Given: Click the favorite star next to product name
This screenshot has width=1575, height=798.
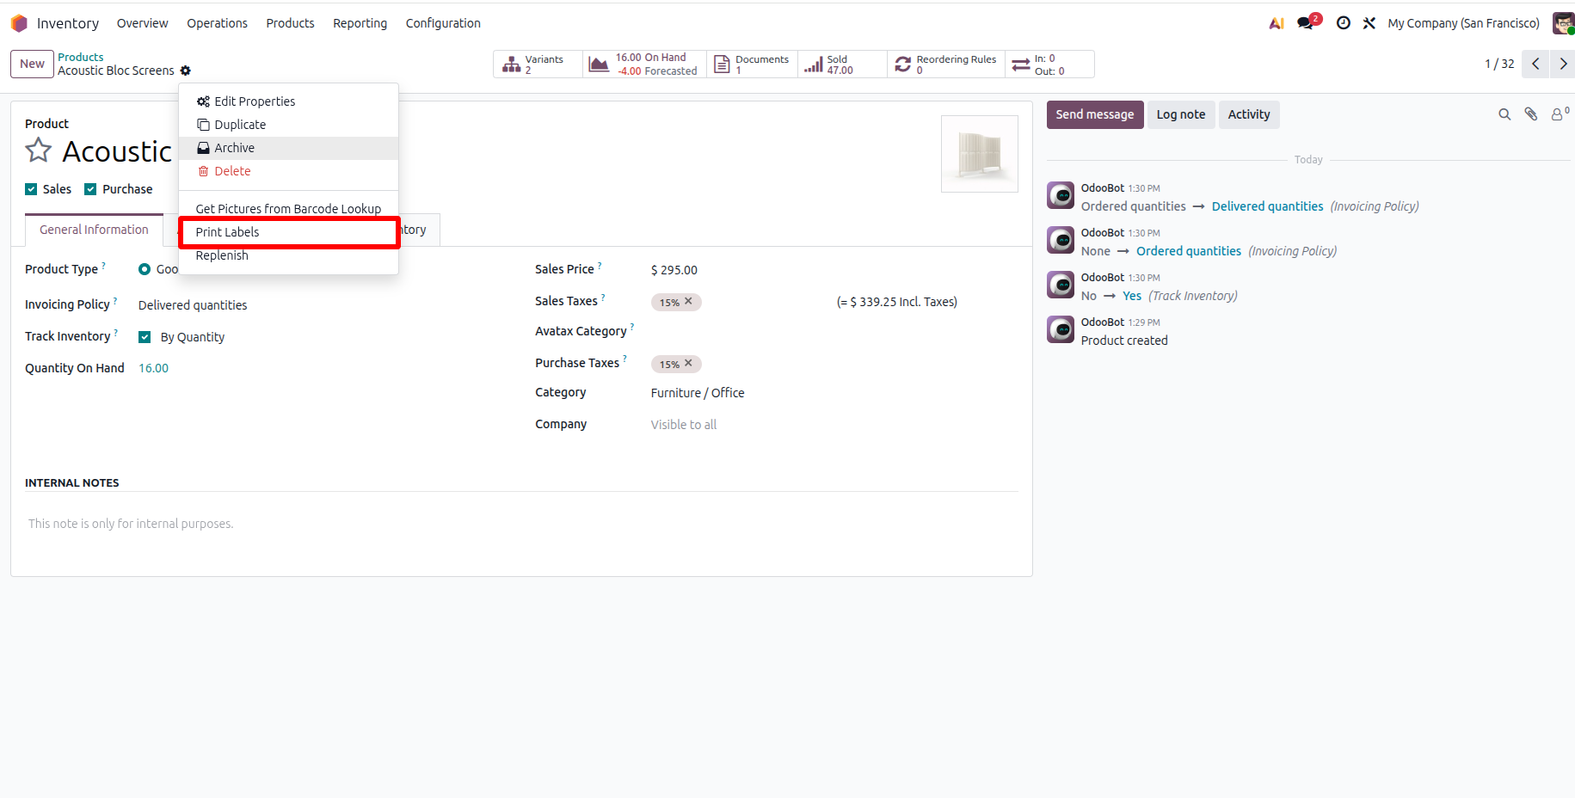Looking at the screenshot, I should click(39, 150).
